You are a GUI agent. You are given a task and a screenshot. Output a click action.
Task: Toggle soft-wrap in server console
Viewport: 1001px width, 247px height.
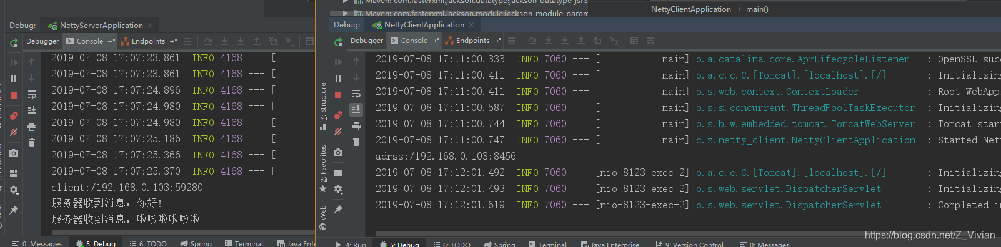[x=32, y=94]
